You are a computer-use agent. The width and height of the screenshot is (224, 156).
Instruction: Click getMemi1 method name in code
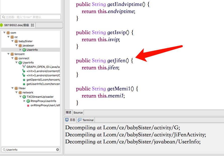pyautogui.click(x=119, y=89)
